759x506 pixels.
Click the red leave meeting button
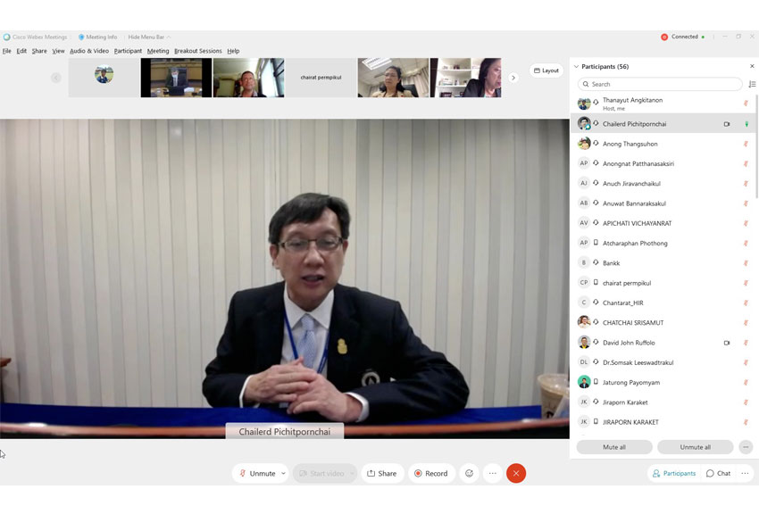(516, 473)
